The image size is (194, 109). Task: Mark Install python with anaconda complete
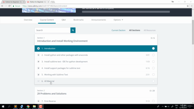coord(153,55)
